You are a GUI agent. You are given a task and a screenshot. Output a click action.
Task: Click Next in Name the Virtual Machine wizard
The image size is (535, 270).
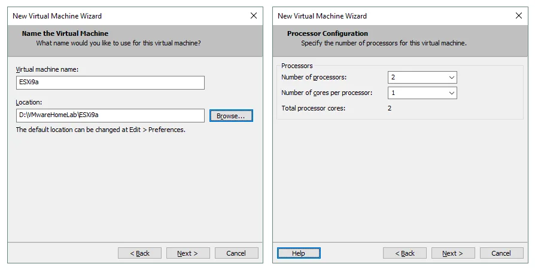point(188,253)
